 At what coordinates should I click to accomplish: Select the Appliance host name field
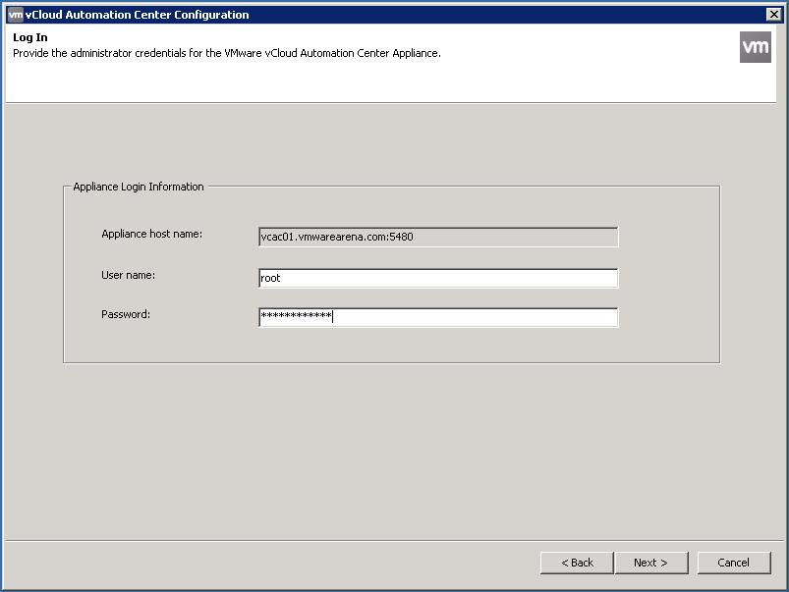[x=438, y=237]
